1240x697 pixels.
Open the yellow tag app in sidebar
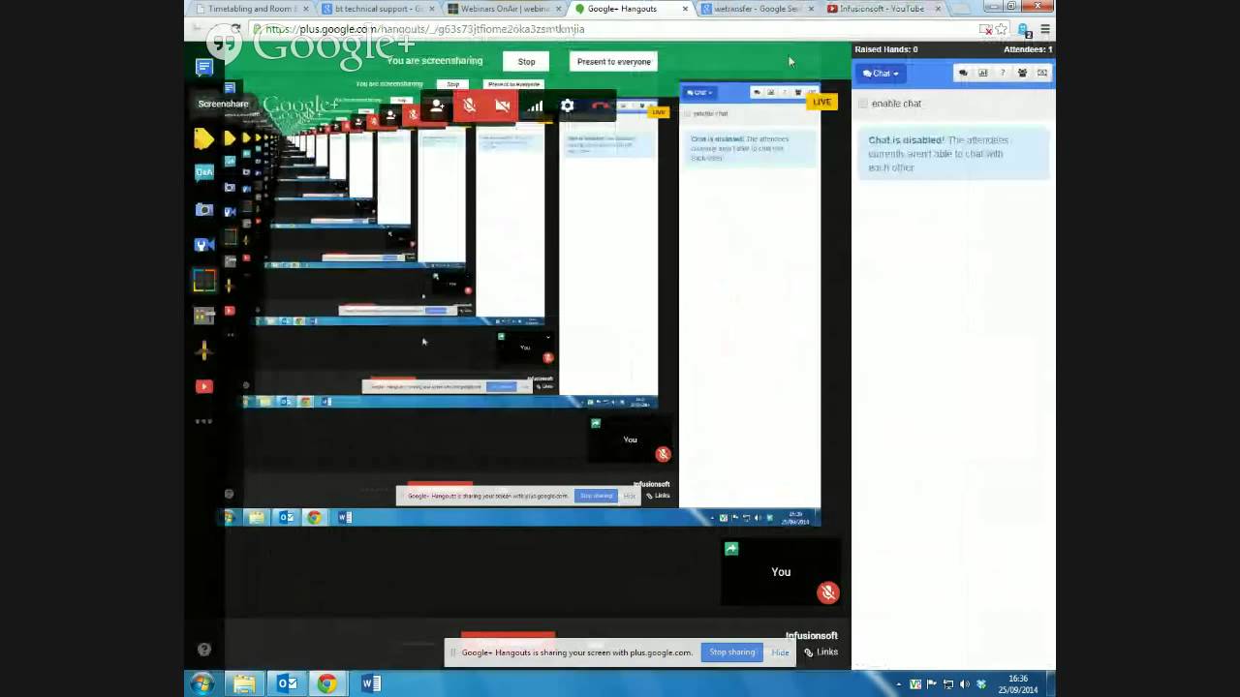203,138
